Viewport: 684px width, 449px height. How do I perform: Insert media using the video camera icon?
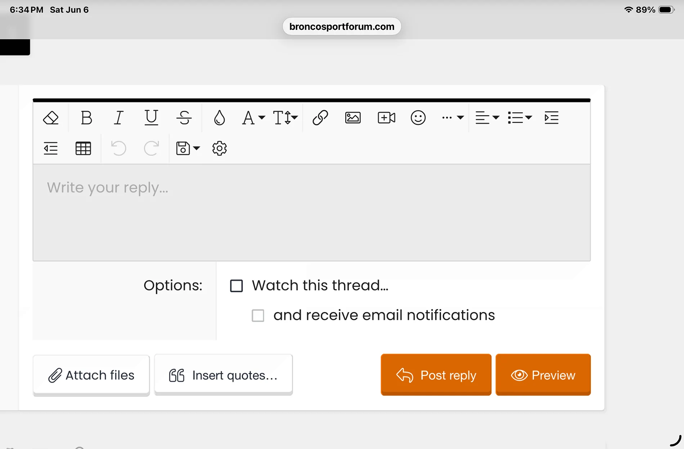386,118
